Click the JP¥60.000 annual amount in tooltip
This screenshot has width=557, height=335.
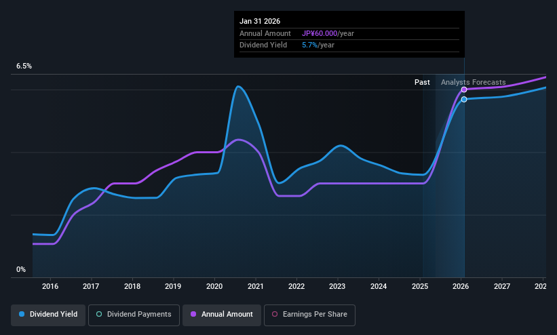(x=320, y=33)
